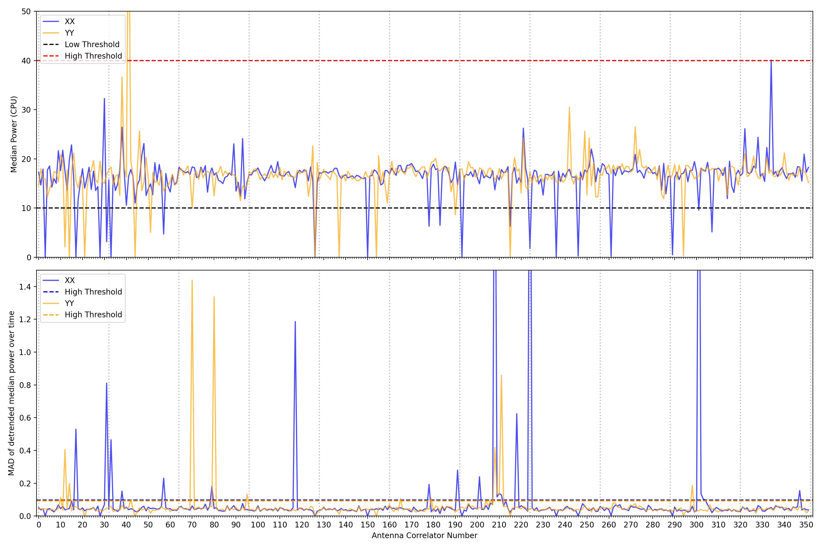Click the orange YY line swatch in bottom legend
Viewport: 823px width, 548px height.
pos(51,303)
